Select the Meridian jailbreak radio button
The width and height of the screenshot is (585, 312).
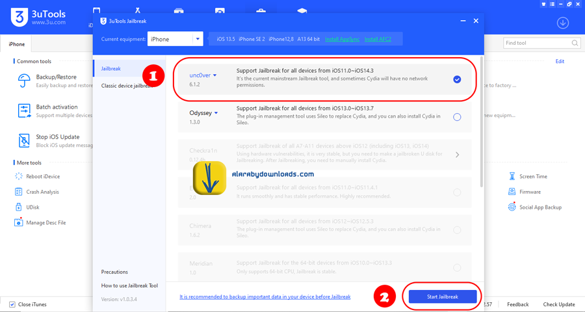click(x=457, y=268)
